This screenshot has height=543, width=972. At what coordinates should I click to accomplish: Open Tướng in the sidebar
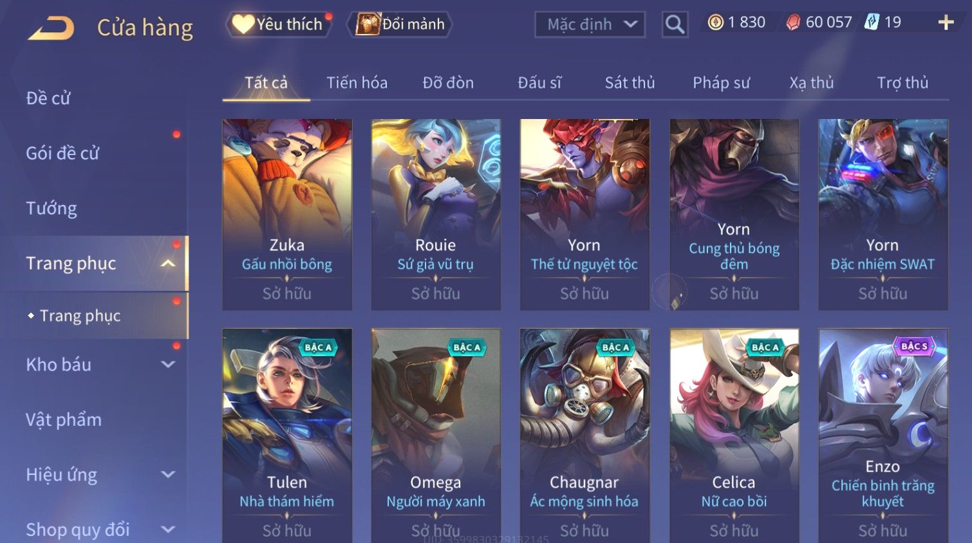coord(51,208)
